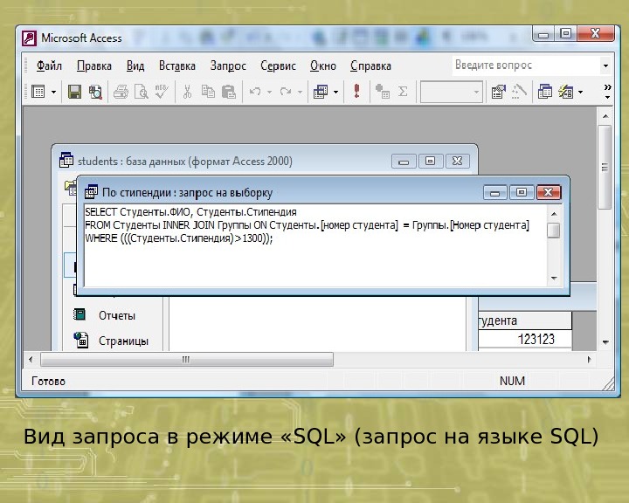Screen dimensions: 629x503
Task: Close the 'По стипендии' query window
Action: 549,192
